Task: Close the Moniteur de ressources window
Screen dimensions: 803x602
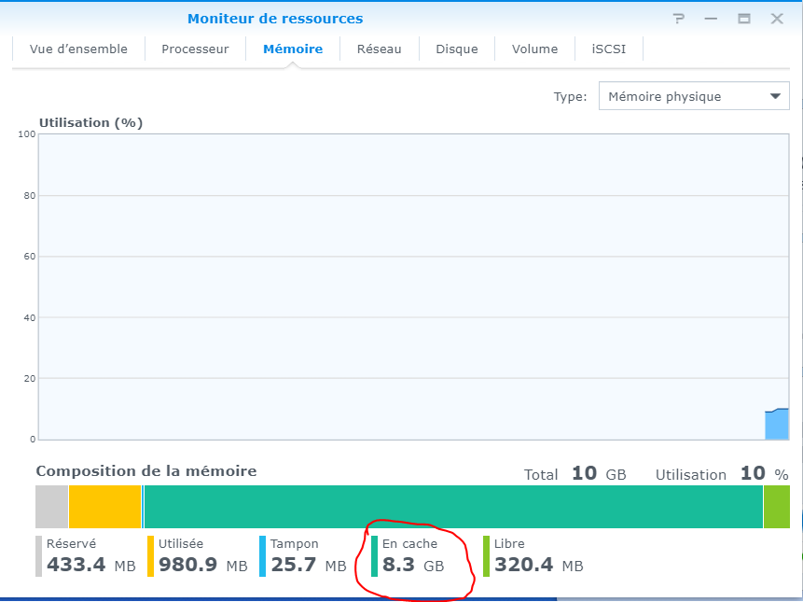Action: [777, 19]
